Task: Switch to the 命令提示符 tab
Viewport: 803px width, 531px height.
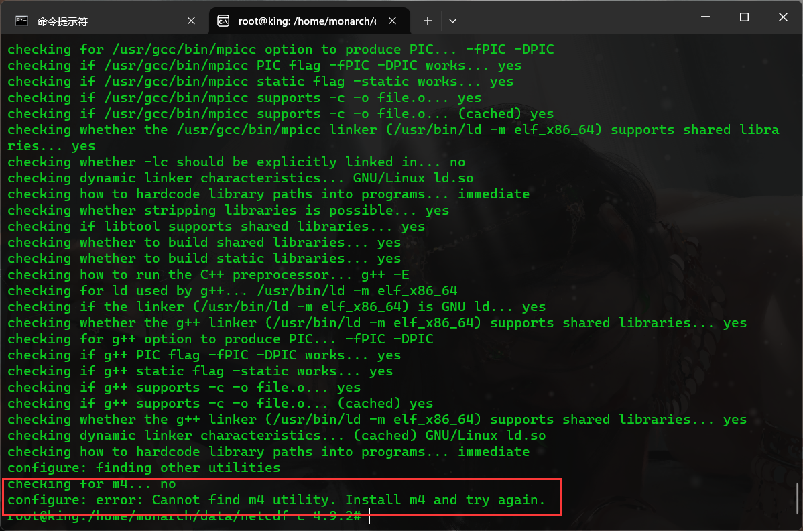Action: [x=105, y=21]
